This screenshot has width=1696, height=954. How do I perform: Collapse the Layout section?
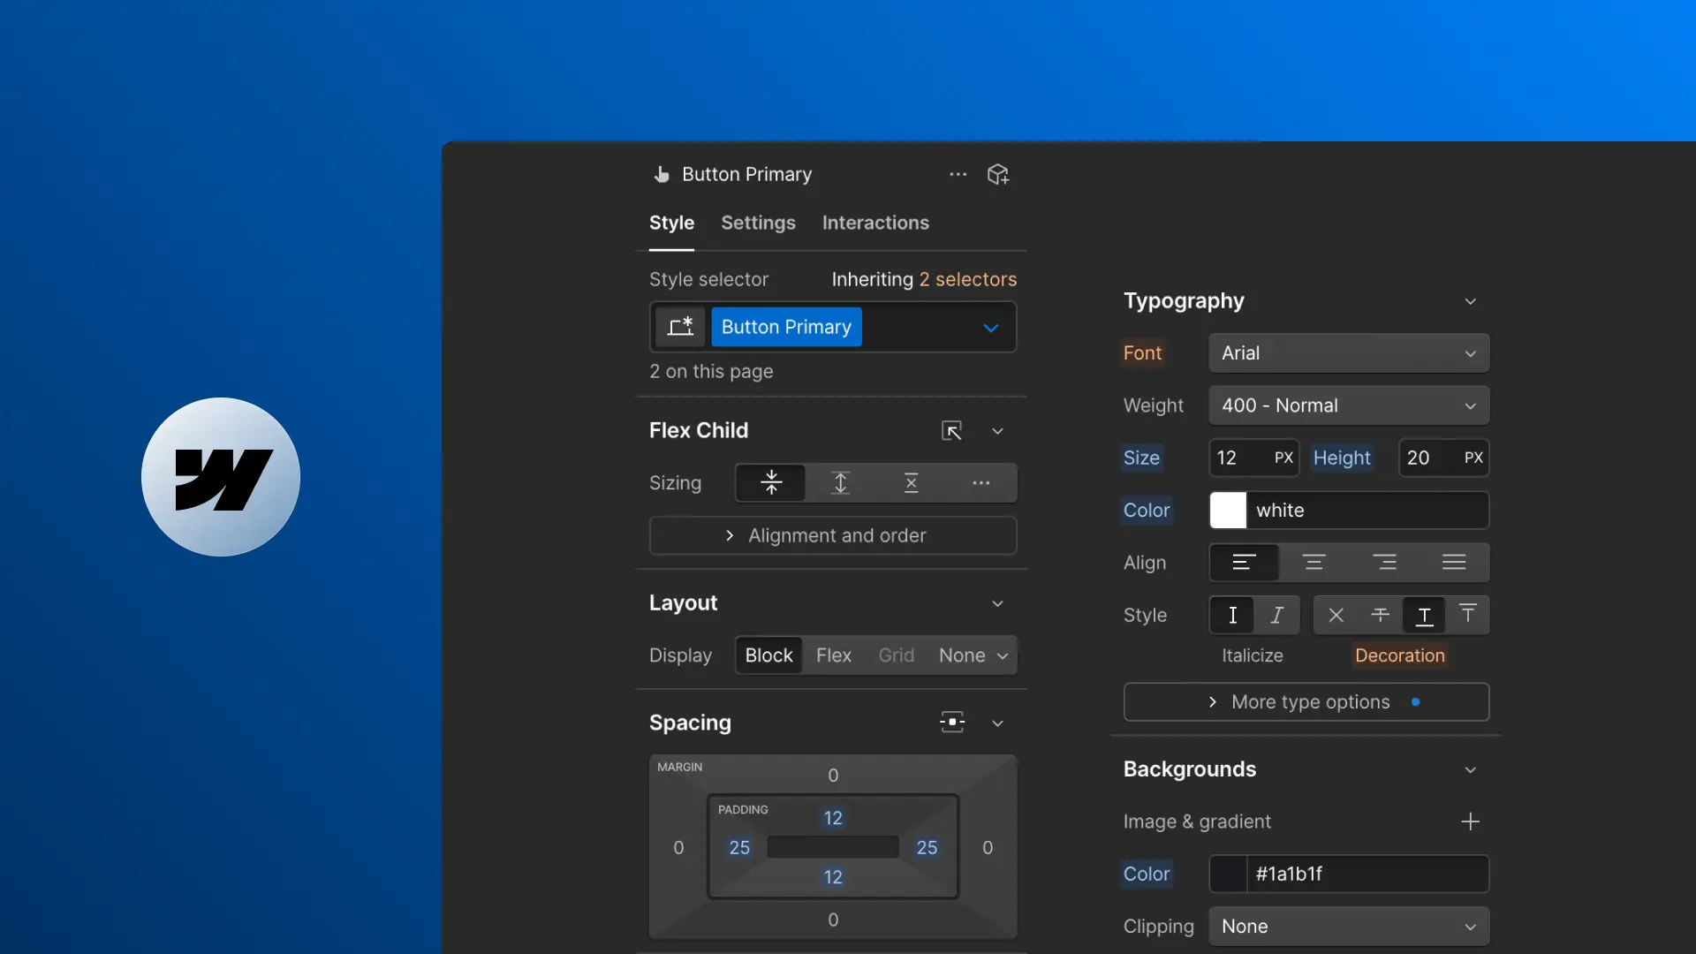pos(997,603)
